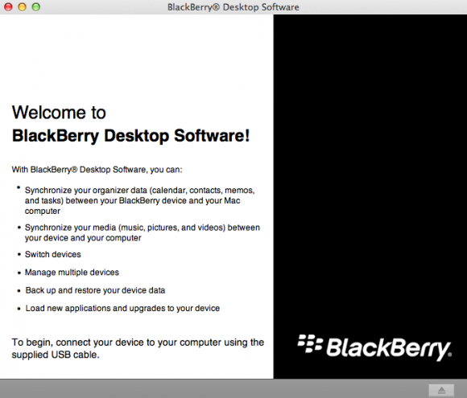Minimize the window with yellow button
Image resolution: width=467 pixels, height=398 pixels.
pyautogui.click(x=22, y=7)
